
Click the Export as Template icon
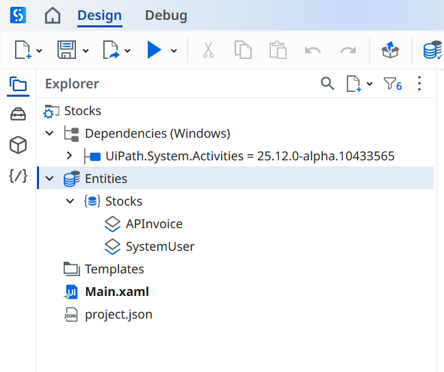point(111,50)
